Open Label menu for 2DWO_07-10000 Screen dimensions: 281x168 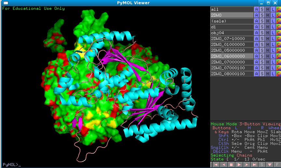click(x=273, y=39)
